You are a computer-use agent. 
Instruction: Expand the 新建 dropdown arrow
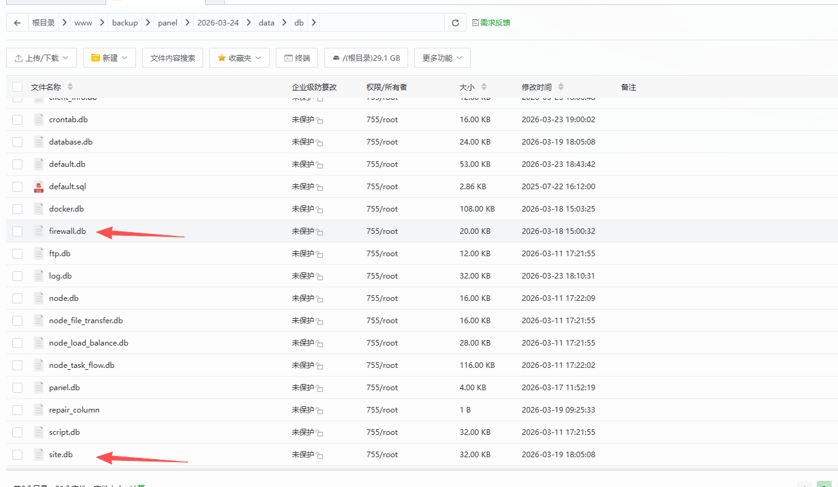(124, 57)
